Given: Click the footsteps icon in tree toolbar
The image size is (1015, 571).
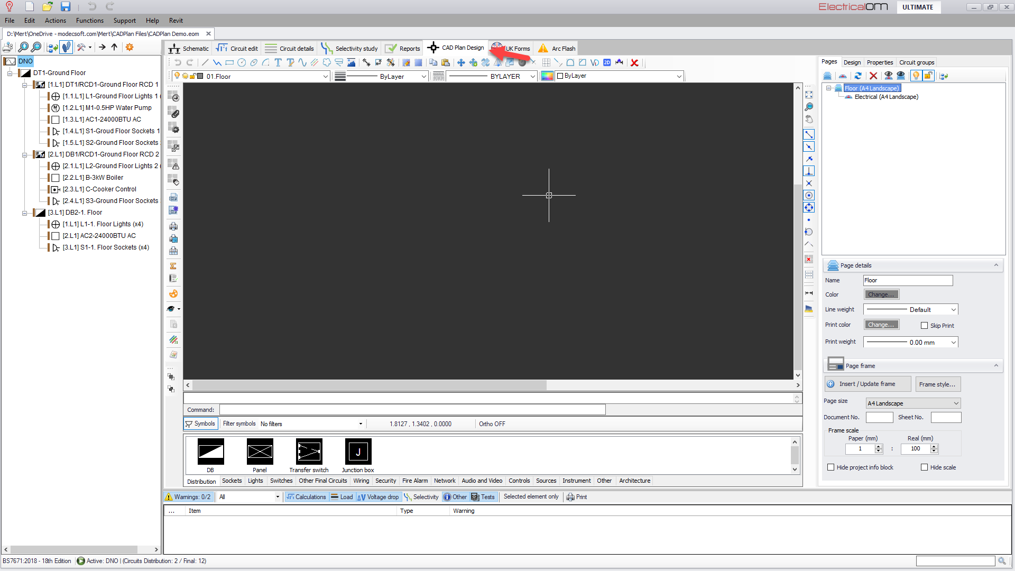Looking at the screenshot, I should 66,47.
